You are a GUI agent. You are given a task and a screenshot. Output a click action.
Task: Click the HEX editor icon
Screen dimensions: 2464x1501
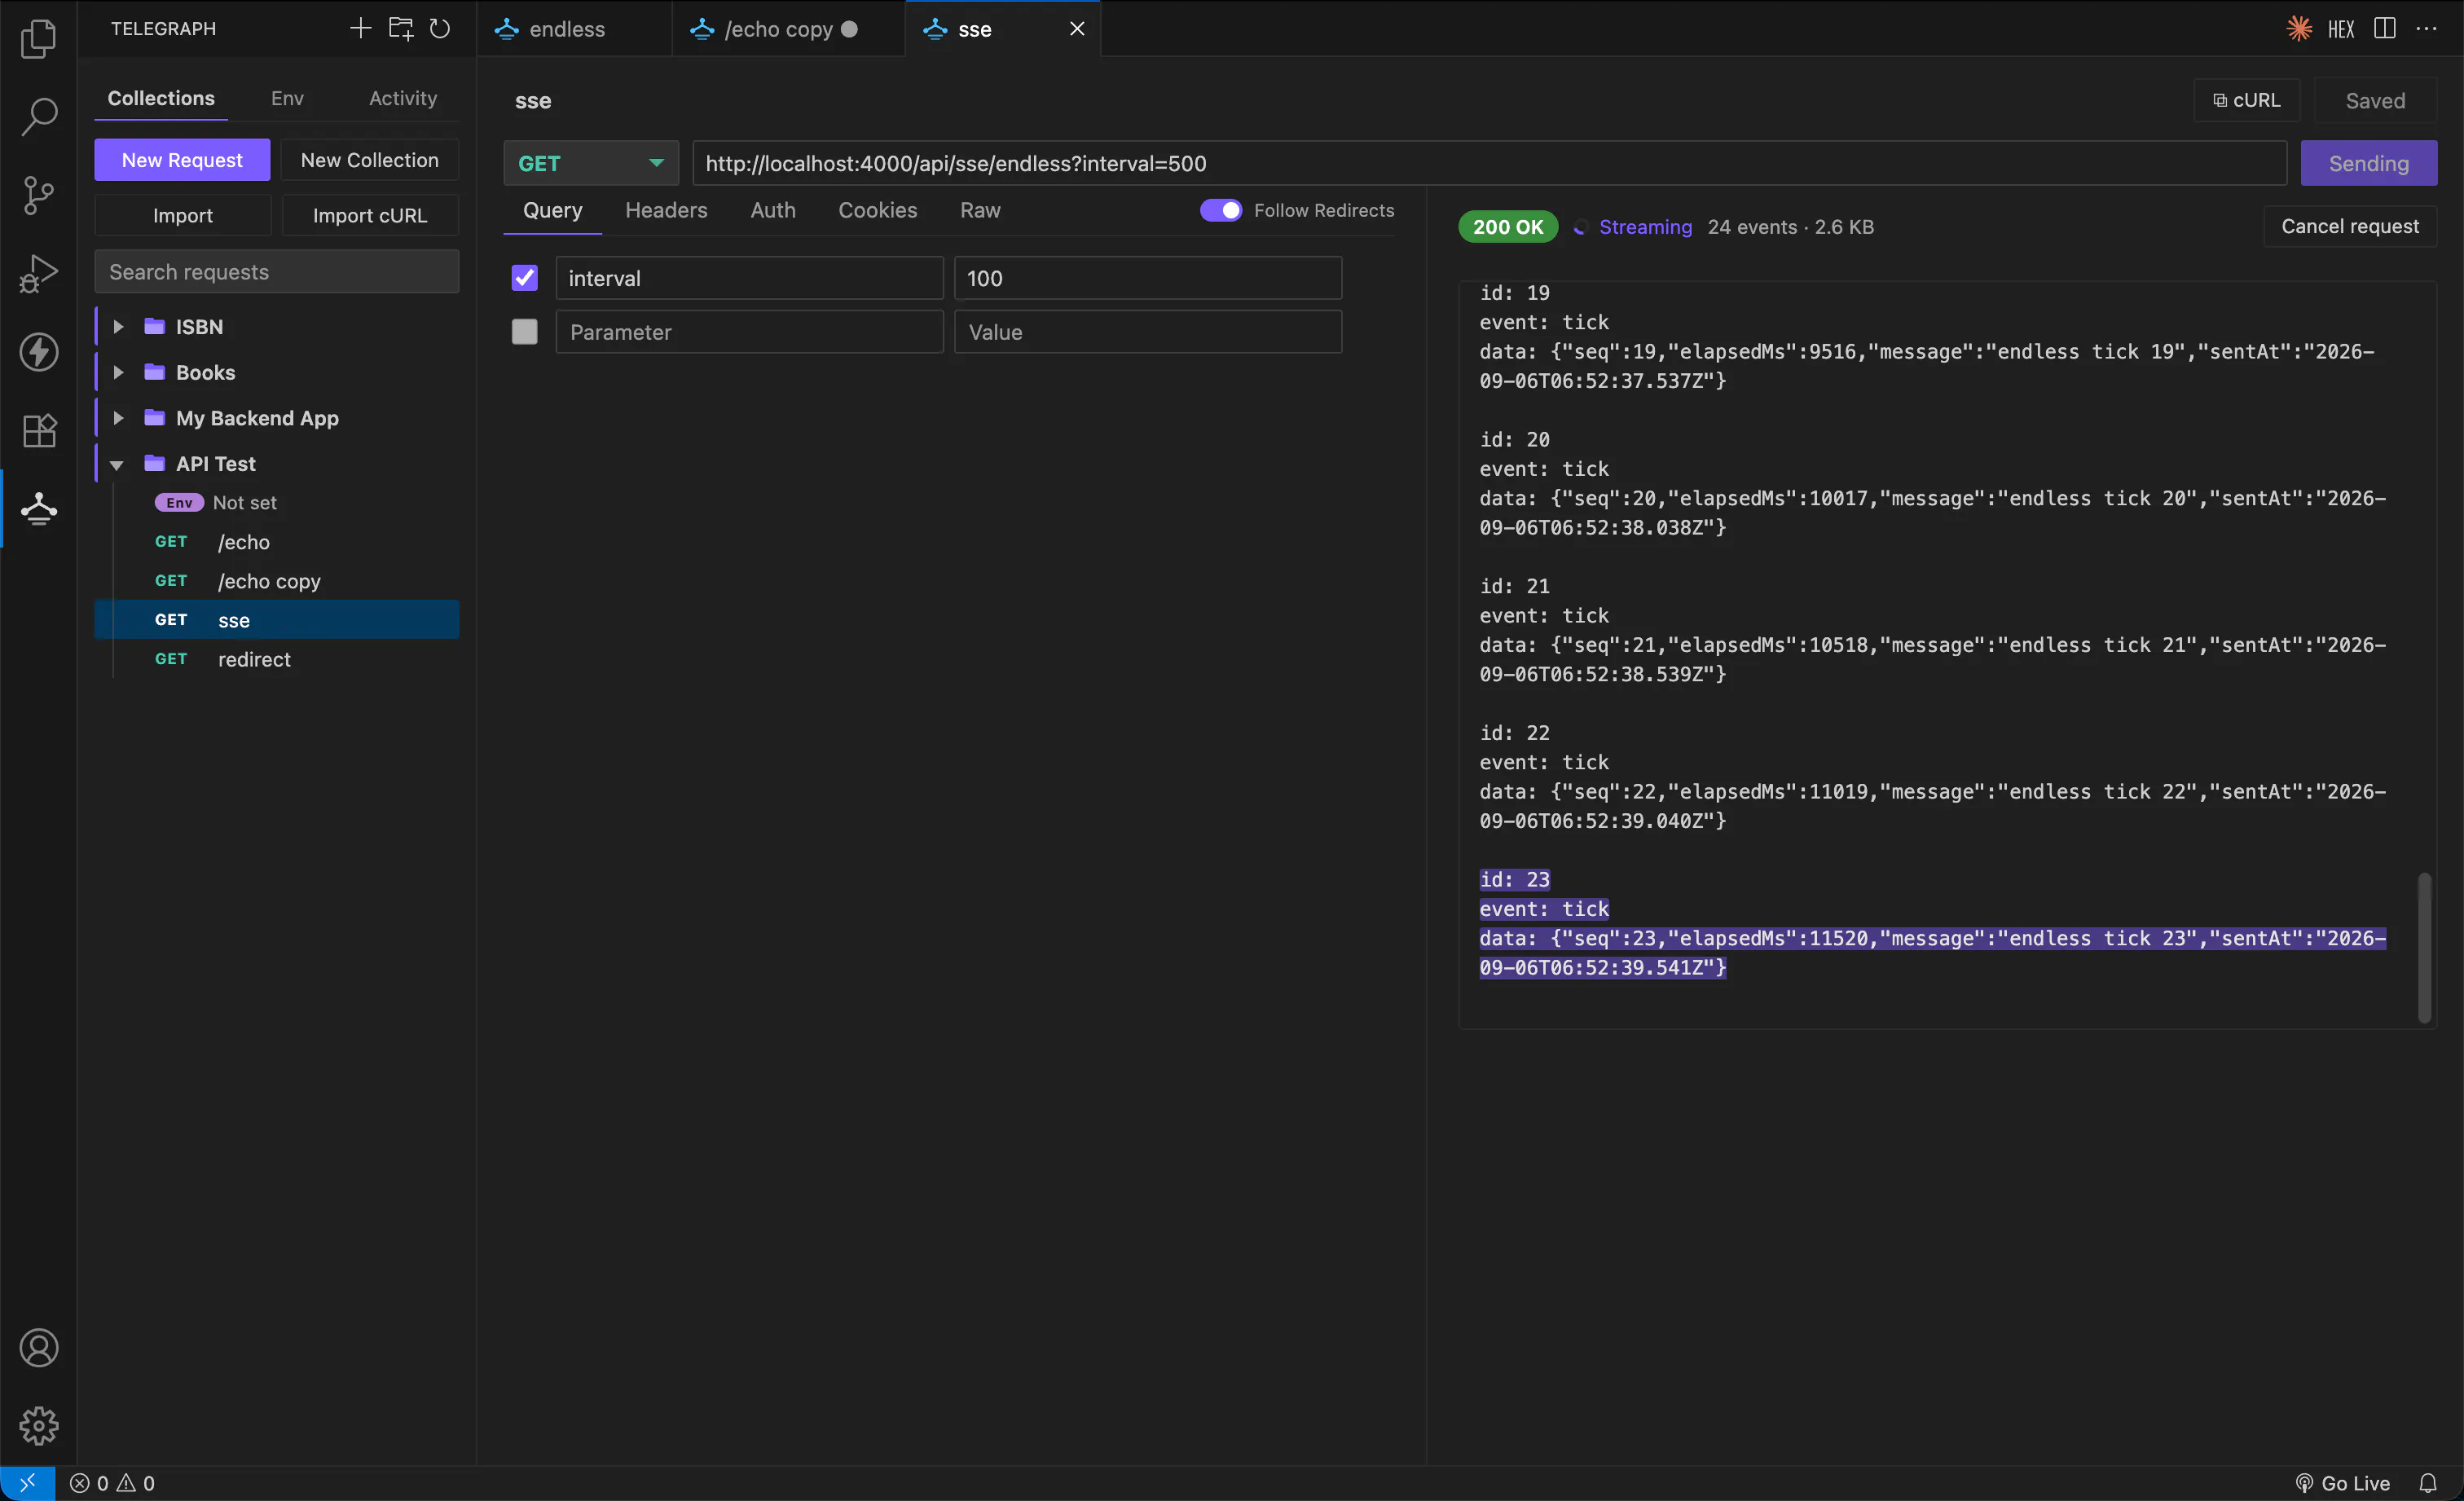pos(2341,29)
